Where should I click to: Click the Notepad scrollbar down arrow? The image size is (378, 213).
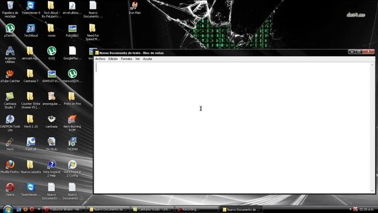point(372,191)
